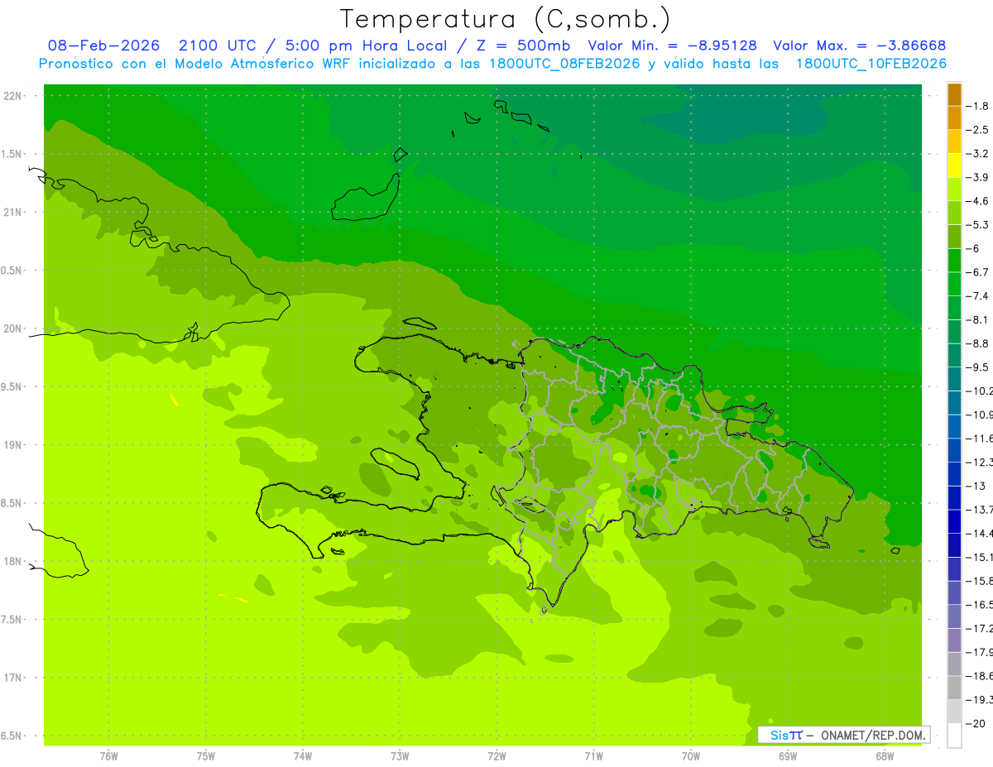Image resolution: width=993 pixels, height=767 pixels.
Task: Select the dark blue swatch between -13.7 and -14.4
Action: (954, 521)
